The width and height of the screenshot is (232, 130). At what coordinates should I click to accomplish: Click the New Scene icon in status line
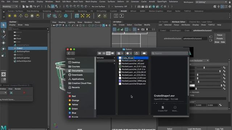point(24,6)
